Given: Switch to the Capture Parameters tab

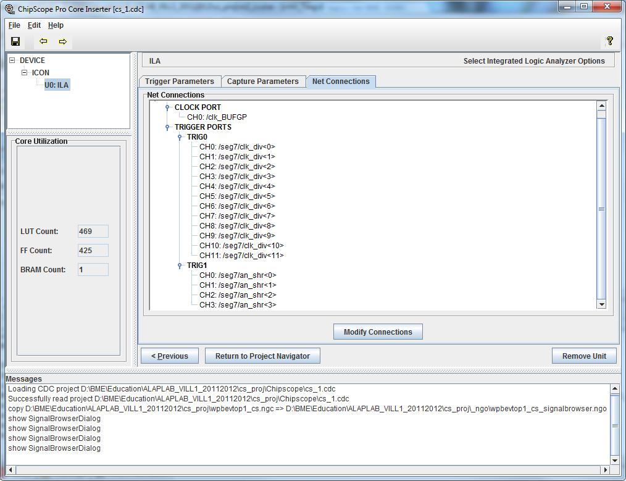Looking at the screenshot, I should click(263, 82).
